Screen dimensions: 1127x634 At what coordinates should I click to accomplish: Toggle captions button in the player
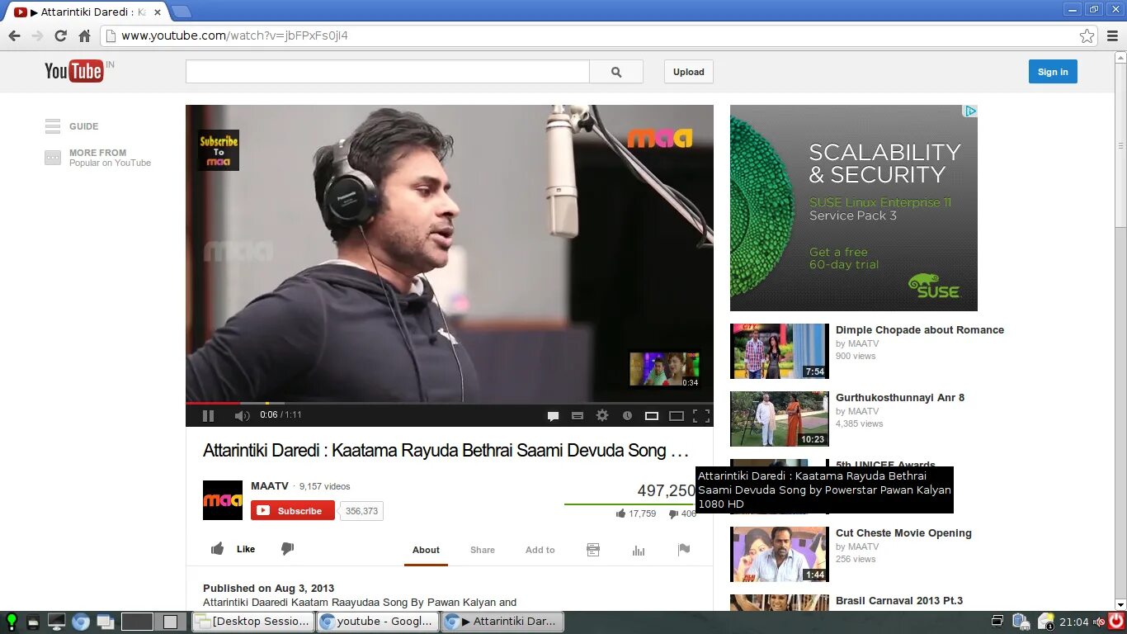tap(578, 416)
